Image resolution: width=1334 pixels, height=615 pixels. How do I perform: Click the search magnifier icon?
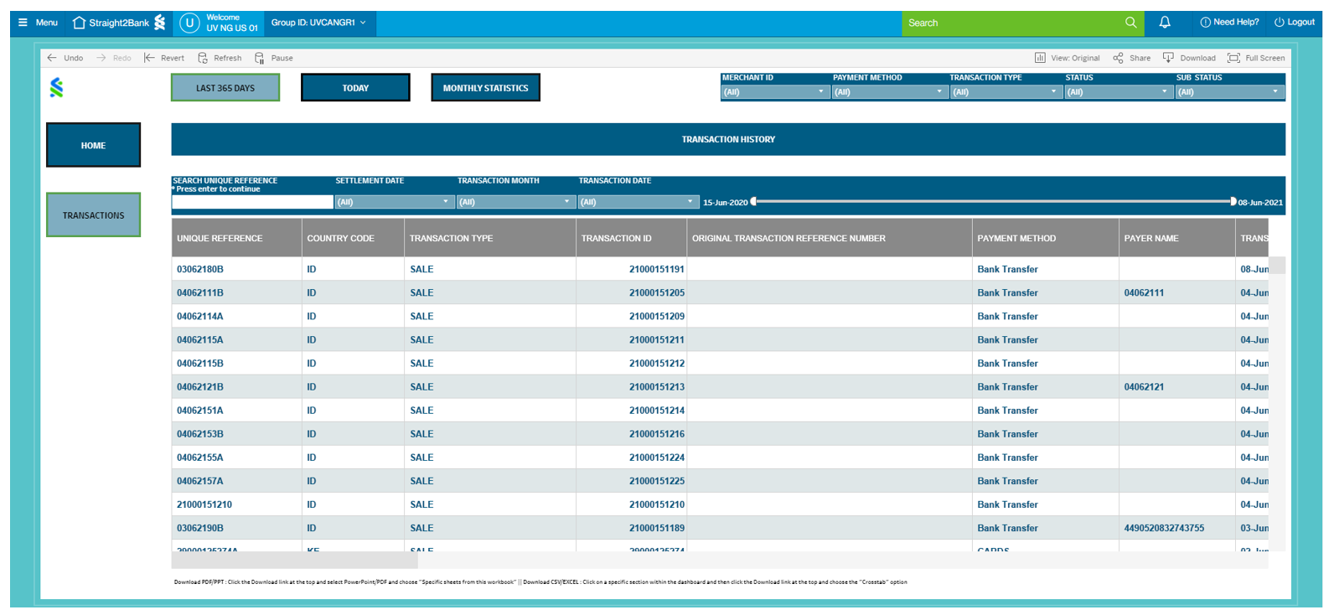click(x=1130, y=23)
